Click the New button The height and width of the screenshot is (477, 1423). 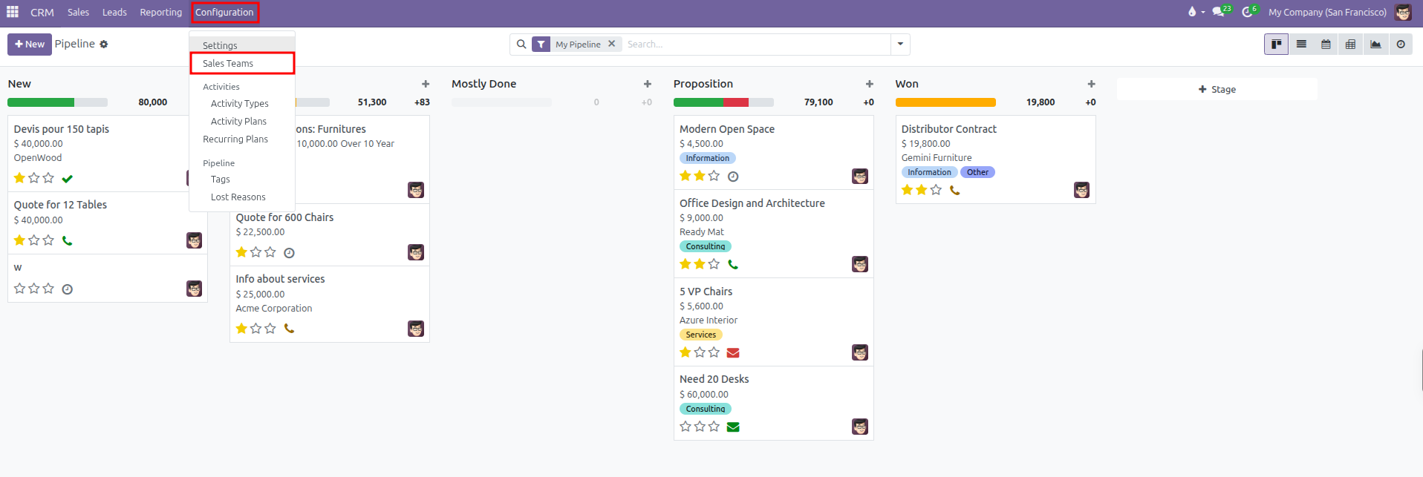(30, 44)
